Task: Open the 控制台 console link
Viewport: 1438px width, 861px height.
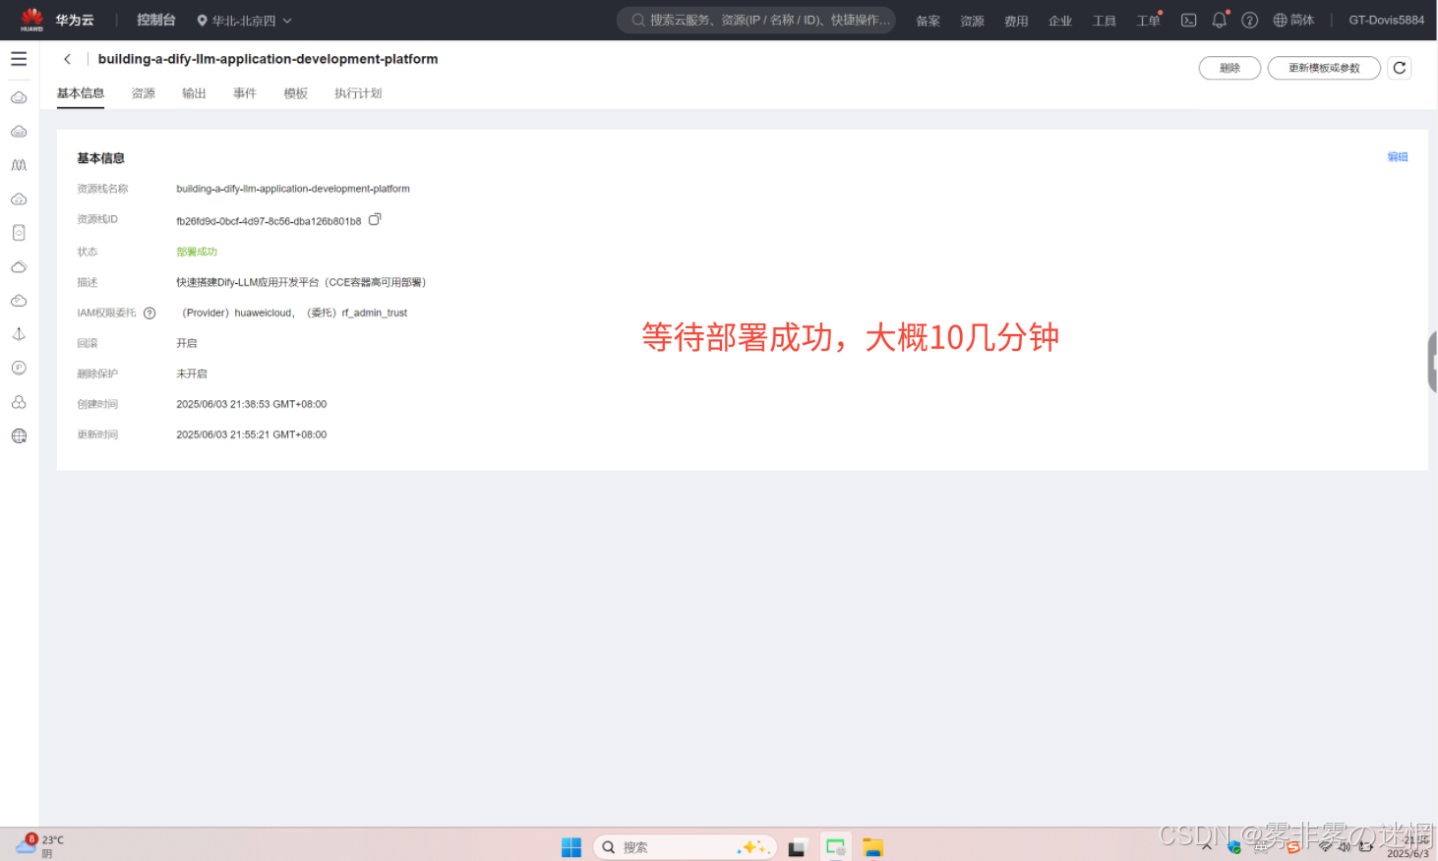Action: pos(156,20)
